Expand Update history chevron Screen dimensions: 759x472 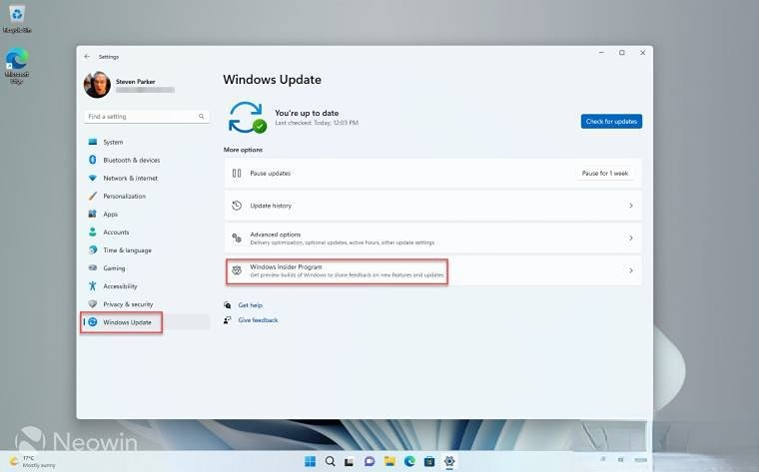click(x=631, y=206)
